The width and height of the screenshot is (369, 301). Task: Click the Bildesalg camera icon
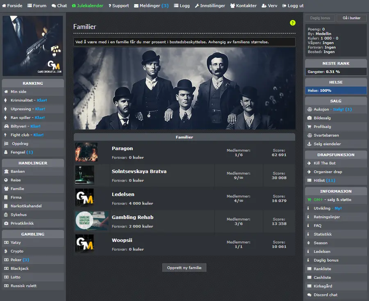pos(310,118)
